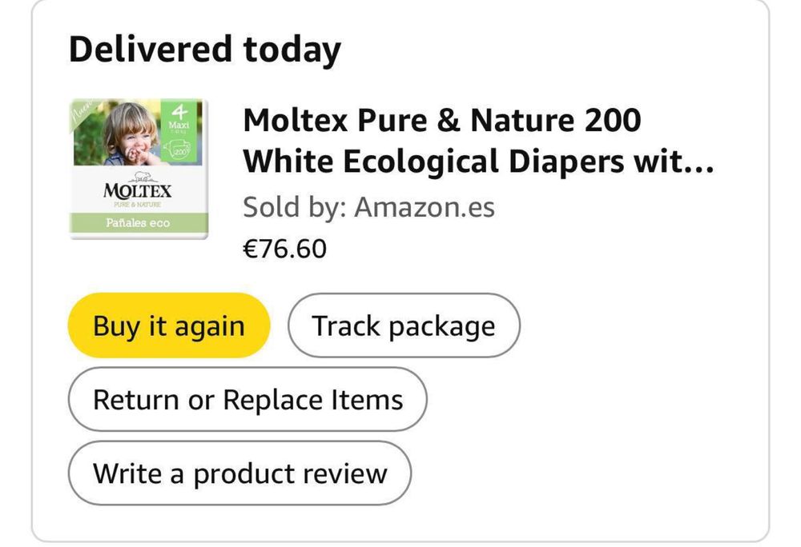This screenshot has width=801, height=547.
Task: Click the yellow Buy it again button
Action: [168, 325]
